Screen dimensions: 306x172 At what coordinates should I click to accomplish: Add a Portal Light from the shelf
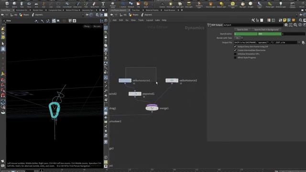click(270, 4)
